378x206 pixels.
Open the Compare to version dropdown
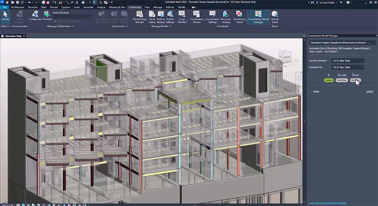[348, 67]
